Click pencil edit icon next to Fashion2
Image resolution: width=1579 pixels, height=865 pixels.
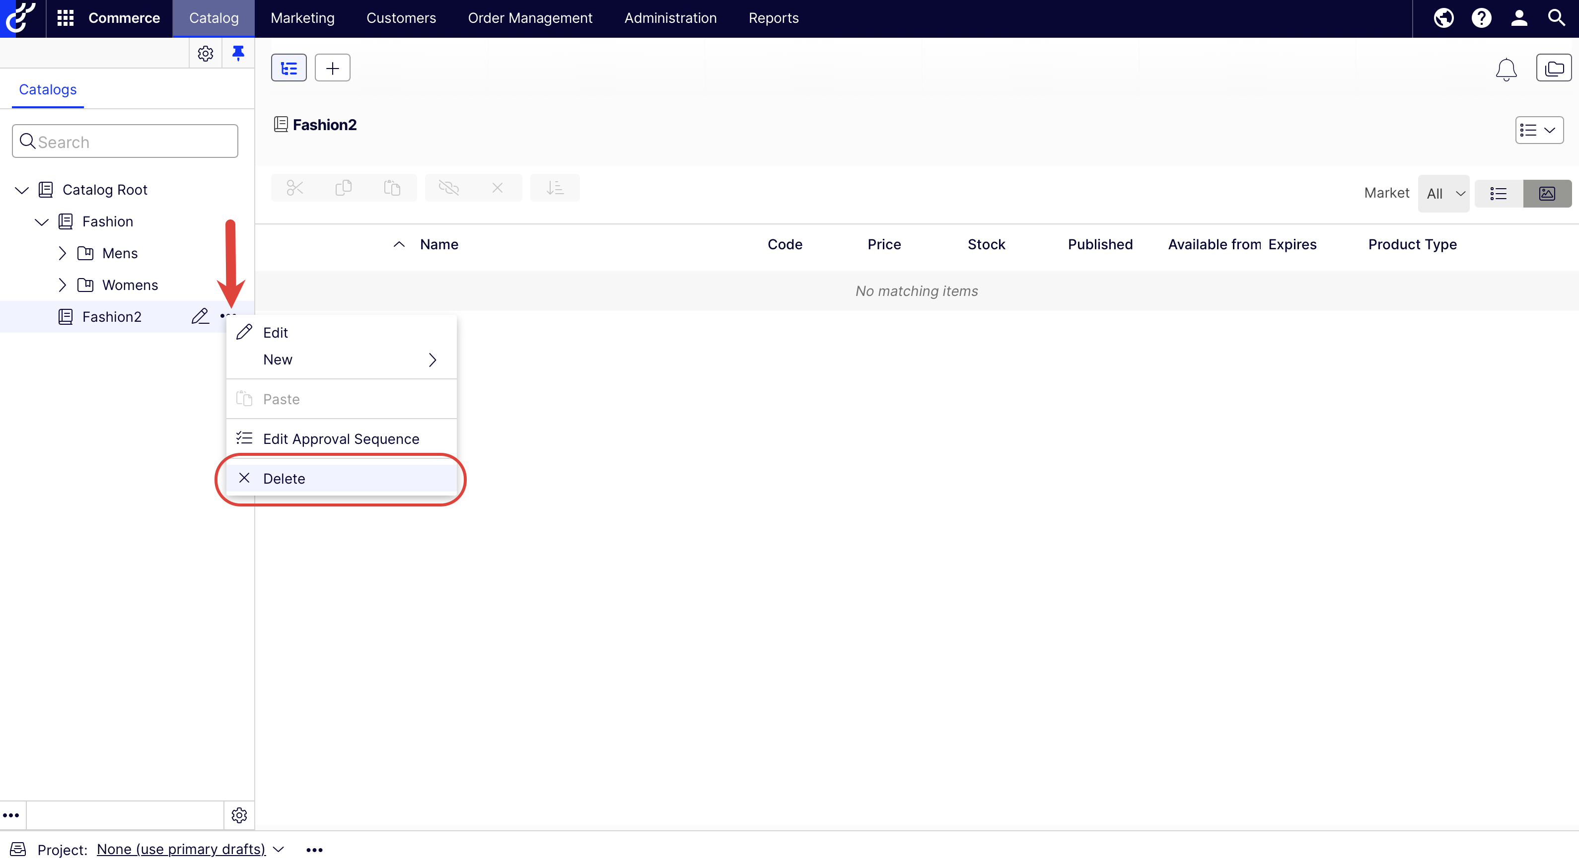[200, 316]
